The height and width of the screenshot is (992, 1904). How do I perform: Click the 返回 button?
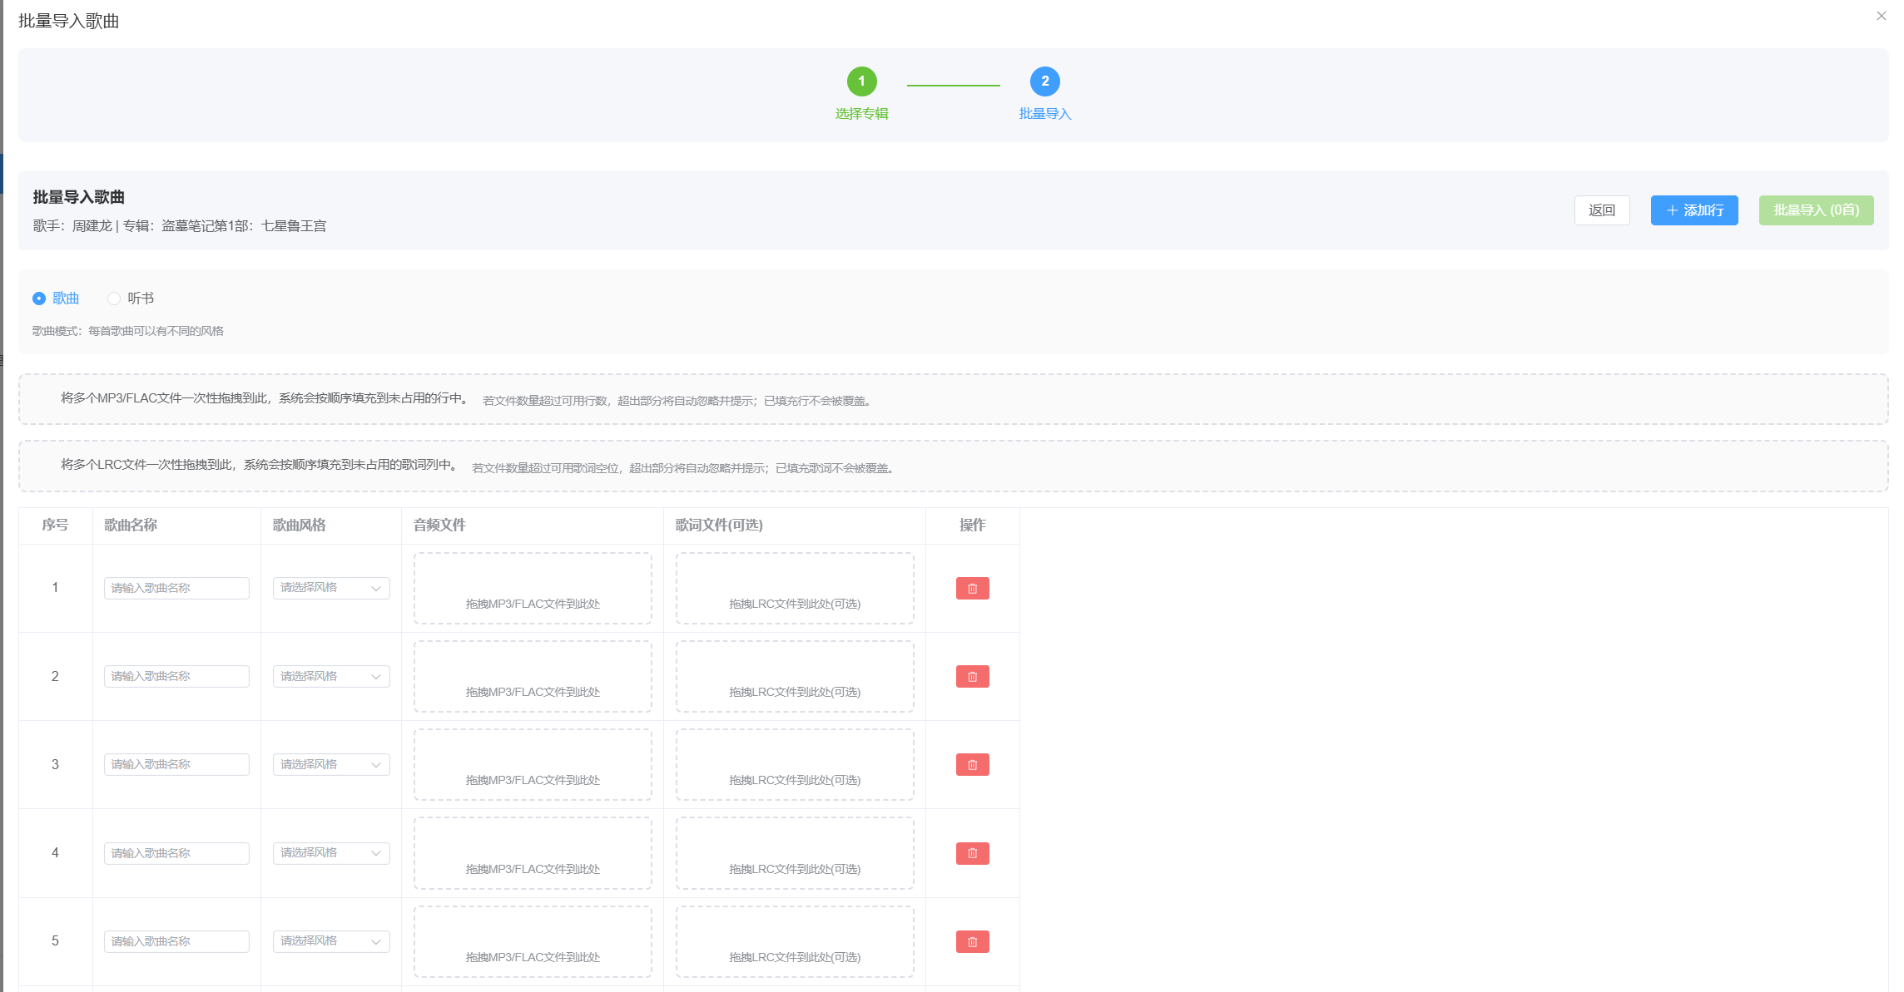pyautogui.click(x=1601, y=210)
